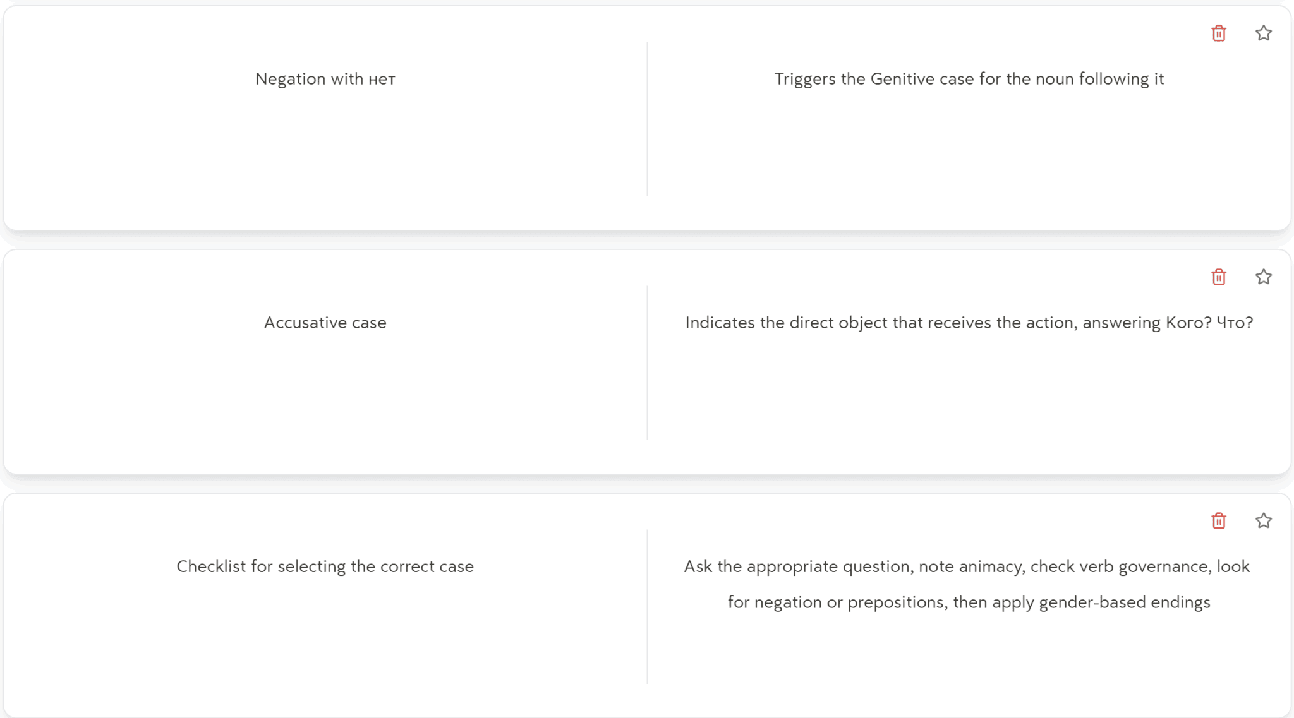Edit definition "Triggers the Genitive case" text
This screenshot has width=1294, height=718.
coord(969,79)
